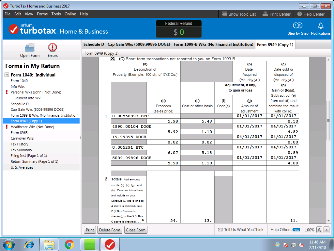
Task: Select Form 1040 in forms list
Action: (19, 81)
